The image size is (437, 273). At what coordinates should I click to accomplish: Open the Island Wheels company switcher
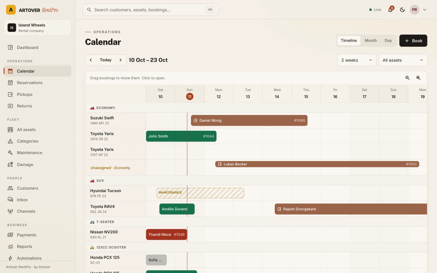click(37, 28)
